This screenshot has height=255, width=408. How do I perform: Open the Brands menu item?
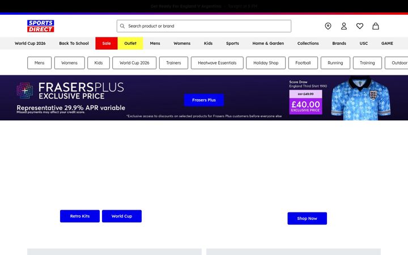click(x=339, y=43)
